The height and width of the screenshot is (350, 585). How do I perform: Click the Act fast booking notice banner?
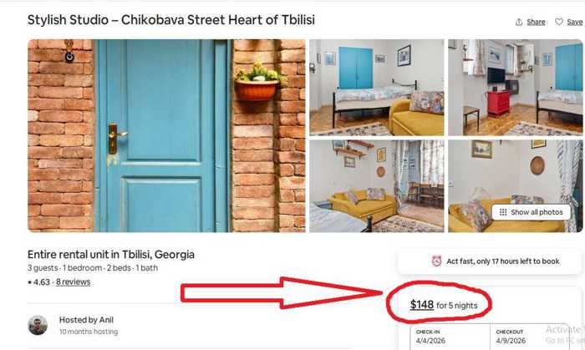pos(490,261)
